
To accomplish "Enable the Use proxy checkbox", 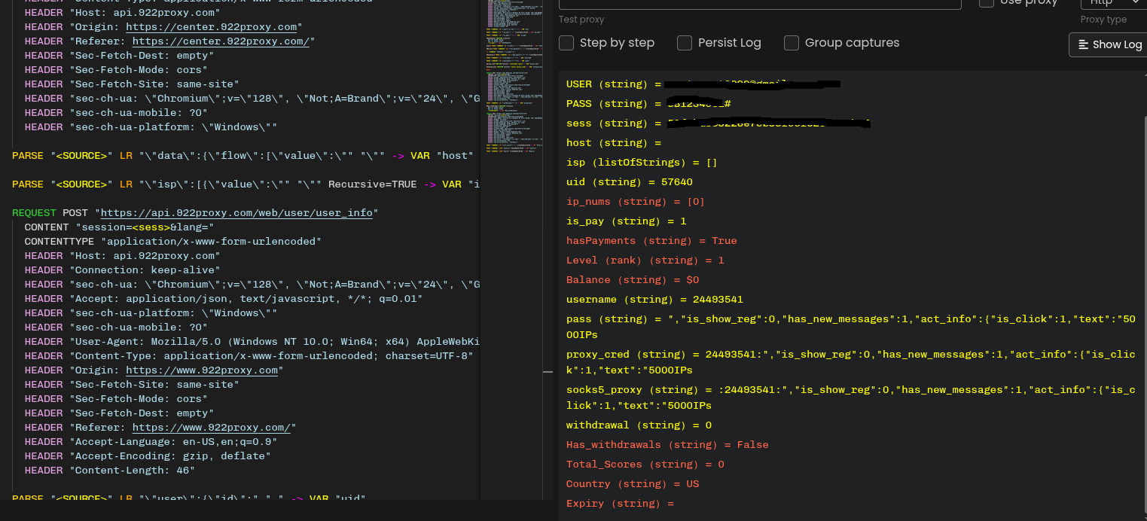I will coord(986,3).
